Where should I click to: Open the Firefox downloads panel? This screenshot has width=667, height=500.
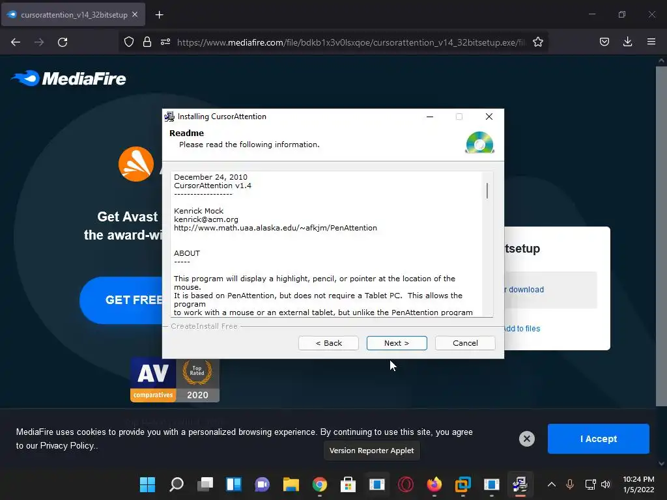627,42
